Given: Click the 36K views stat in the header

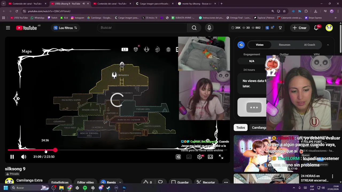Looking at the screenshot, I should pyautogui.click(x=236, y=28).
